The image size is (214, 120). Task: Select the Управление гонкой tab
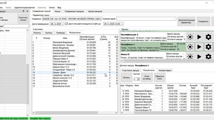[41, 11]
